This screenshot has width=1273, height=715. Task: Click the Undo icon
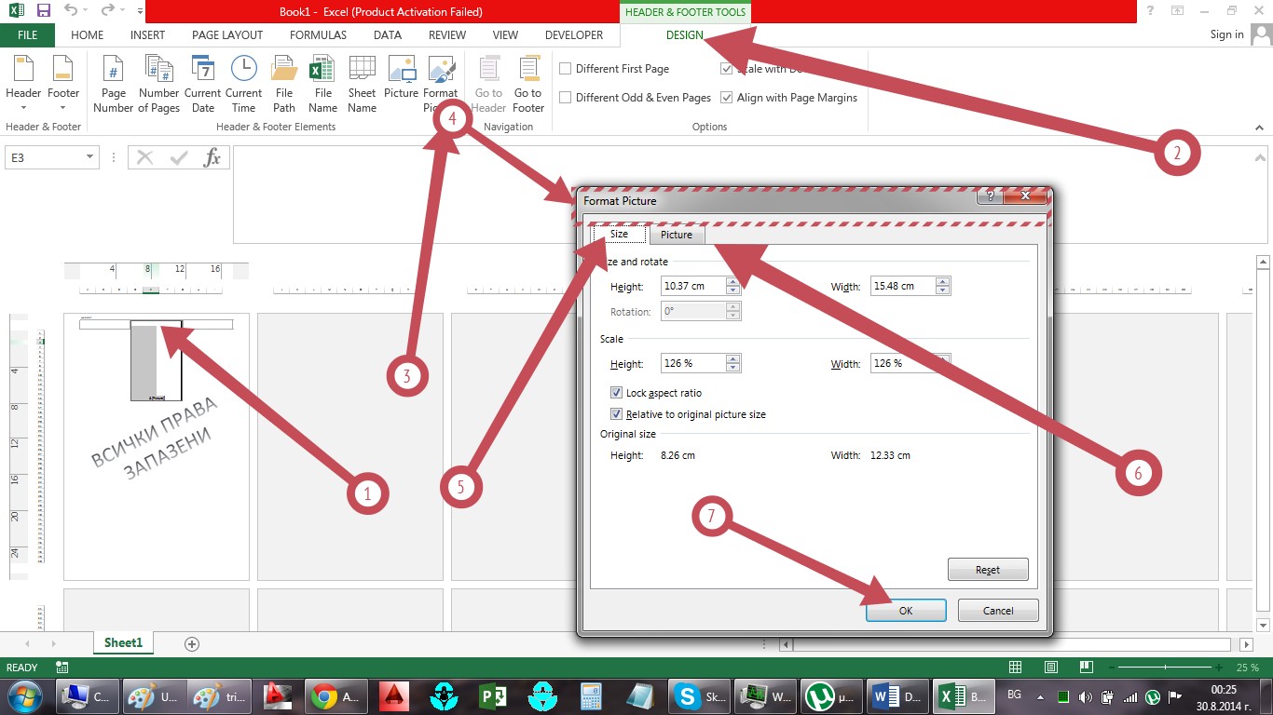tap(71, 11)
